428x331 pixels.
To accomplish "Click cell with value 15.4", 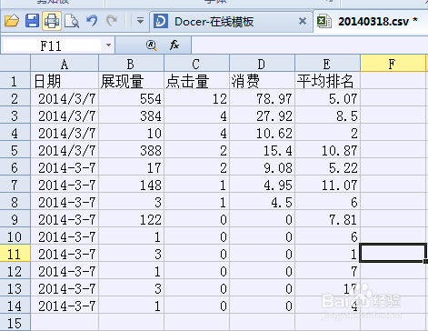I will tap(262, 150).
